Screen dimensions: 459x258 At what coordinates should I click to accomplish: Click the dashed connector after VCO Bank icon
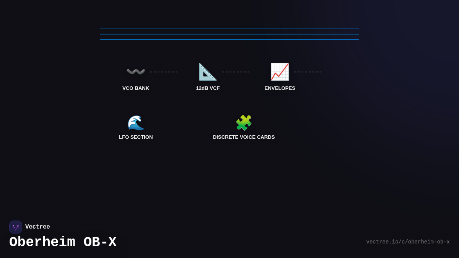pyautogui.click(x=164, y=72)
